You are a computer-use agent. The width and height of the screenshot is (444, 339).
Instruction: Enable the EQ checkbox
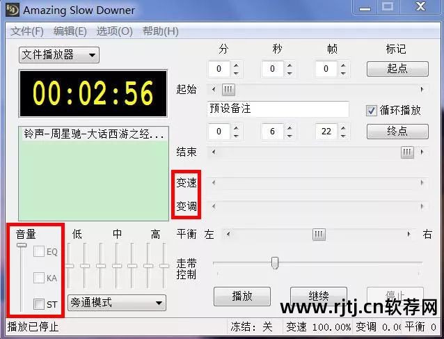pos(39,251)
